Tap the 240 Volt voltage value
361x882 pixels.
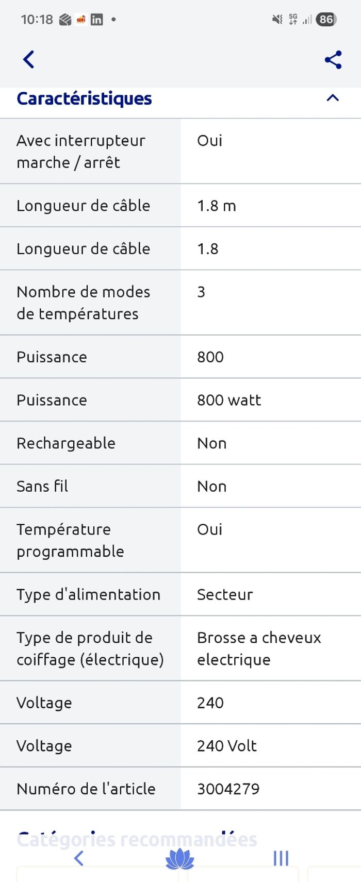(x=227, y=746)
